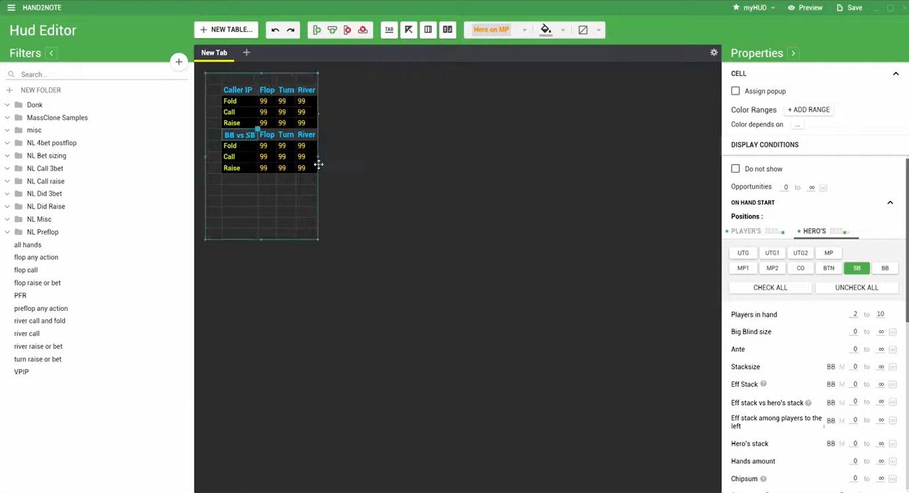
Task: Click the UNCHECK ALL button
Action: click(x=857, y=288)
